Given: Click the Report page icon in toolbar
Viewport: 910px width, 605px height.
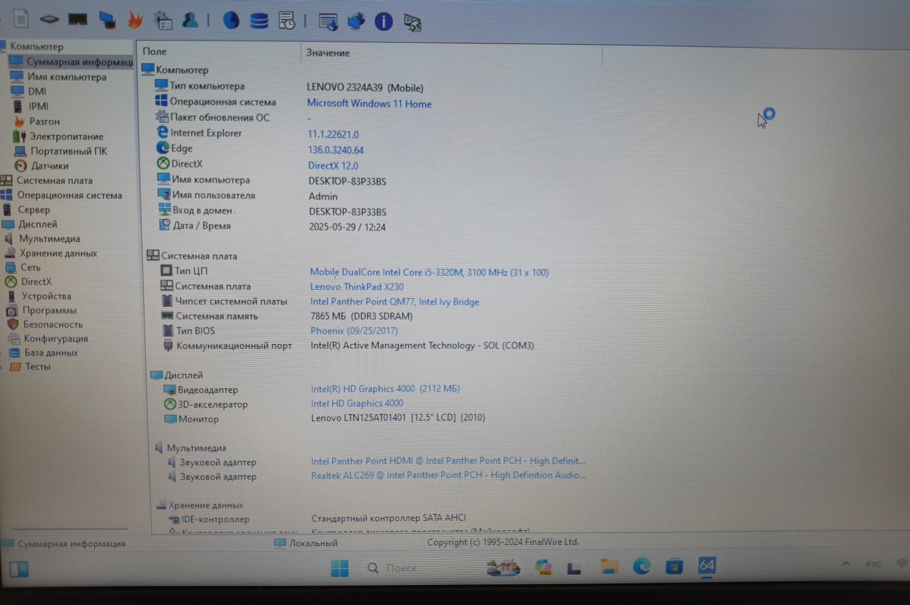Looking at the screenshot, I should [x=21, y=18].
